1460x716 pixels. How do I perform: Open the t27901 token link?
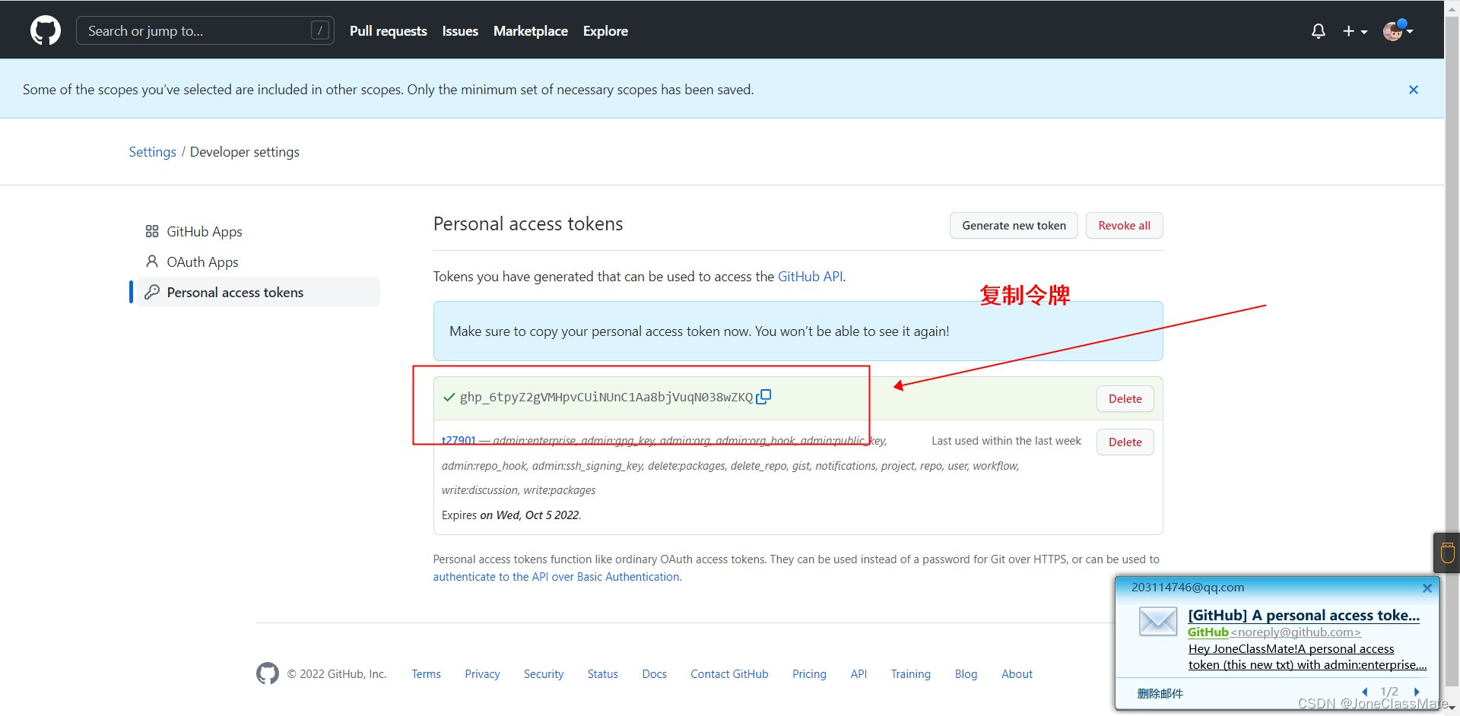(x=459, y=441)
